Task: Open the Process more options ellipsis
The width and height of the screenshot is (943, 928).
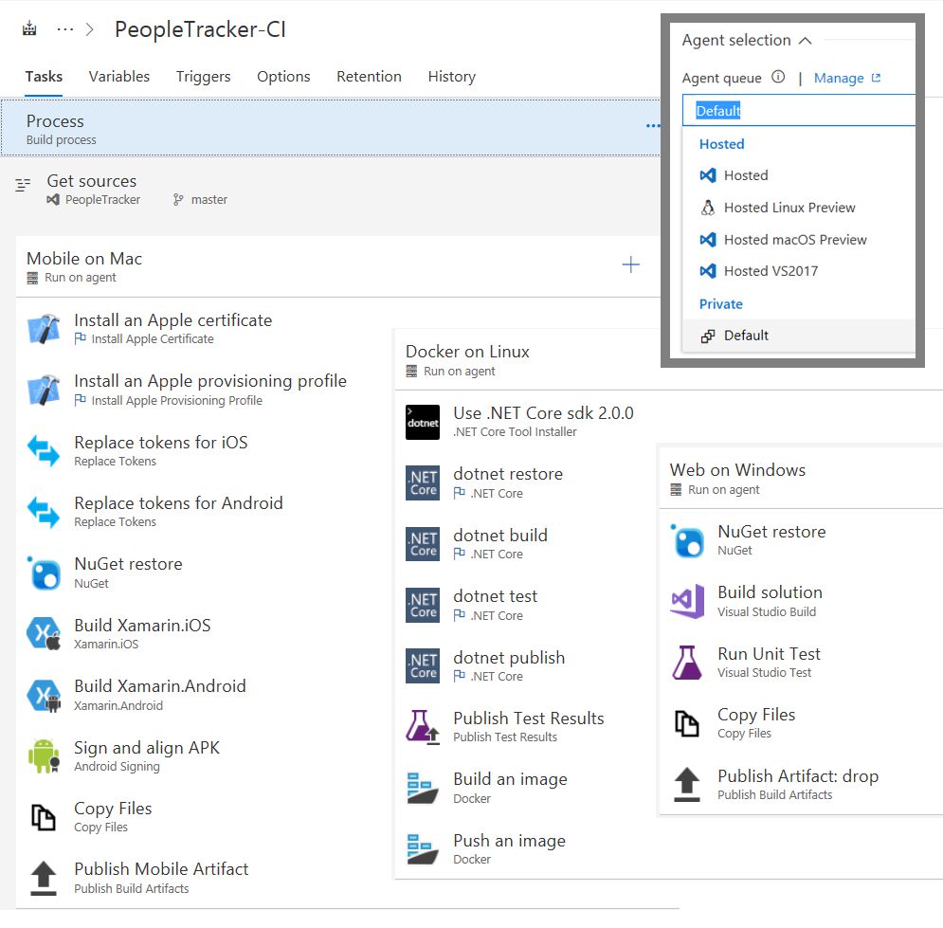Action: pyautogui.click(x=653, y=126)
